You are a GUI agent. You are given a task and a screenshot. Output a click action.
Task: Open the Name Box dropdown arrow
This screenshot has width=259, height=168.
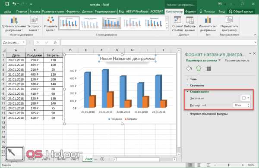24,42
